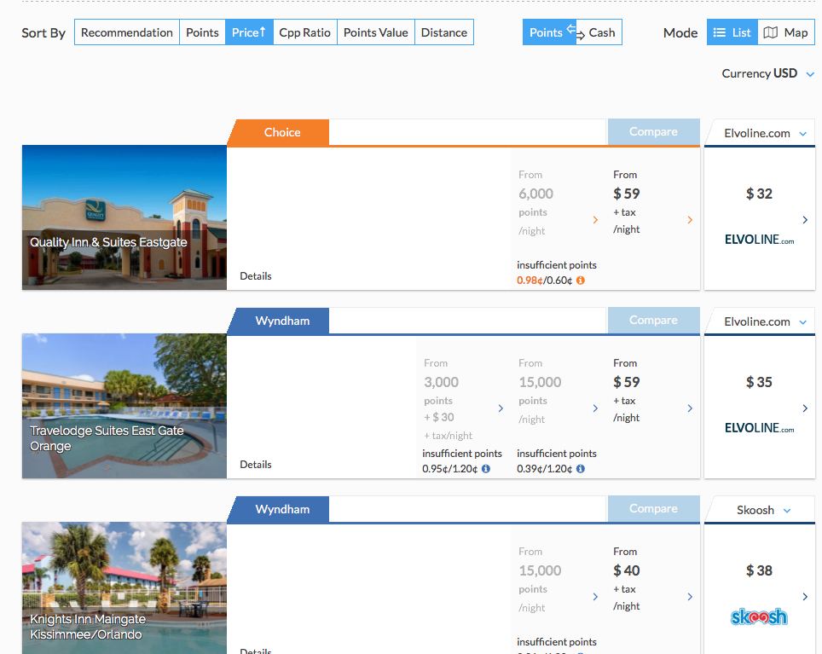Click Compare for Knights Inn Maingate
This screenshot has height=654, width=822.
click(x=654, y=508)
